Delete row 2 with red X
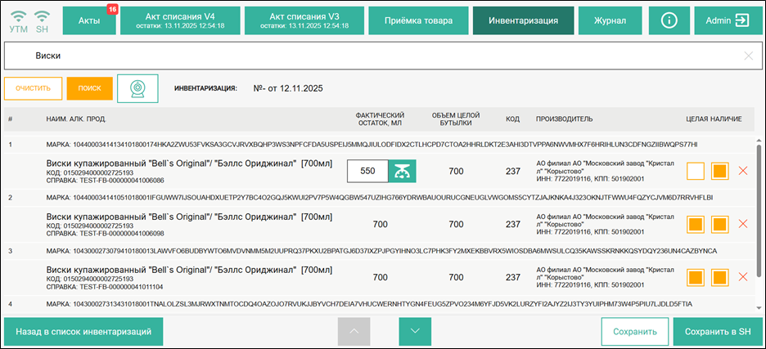 (743, 224)
